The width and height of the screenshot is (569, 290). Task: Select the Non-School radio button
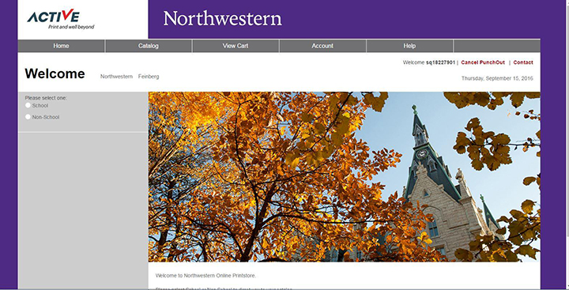pos(28,117)
